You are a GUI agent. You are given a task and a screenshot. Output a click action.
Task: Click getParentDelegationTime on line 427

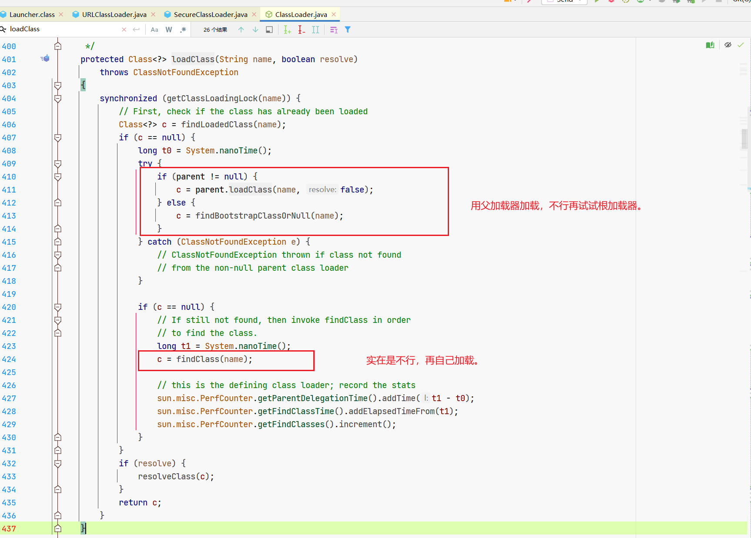point(313,399)
